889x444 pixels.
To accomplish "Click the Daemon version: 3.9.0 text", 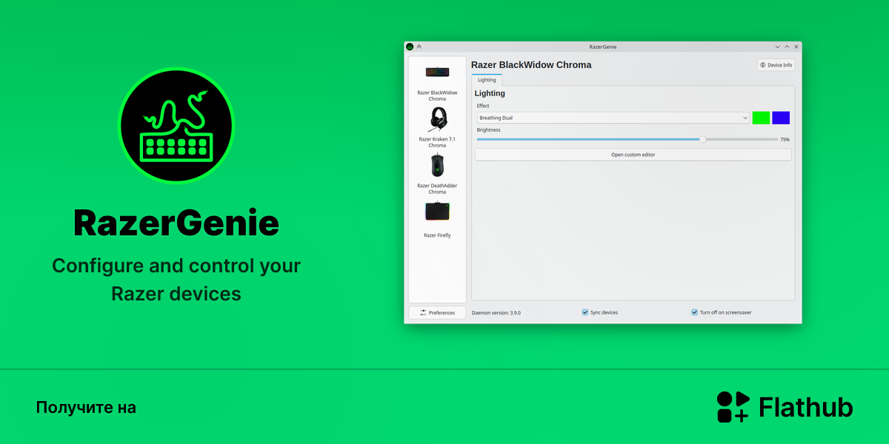I will coord(496,313).
